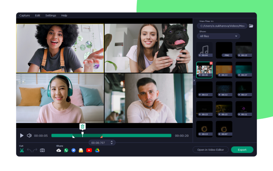Open the All files dropdown
Screen dimensions: 273x171
click(x=218, y=36)
